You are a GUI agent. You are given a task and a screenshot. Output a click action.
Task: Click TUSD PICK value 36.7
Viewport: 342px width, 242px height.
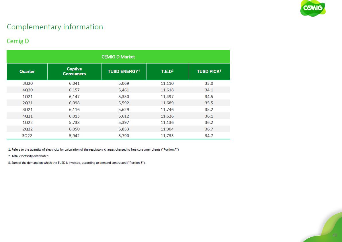tap(209, 129)
